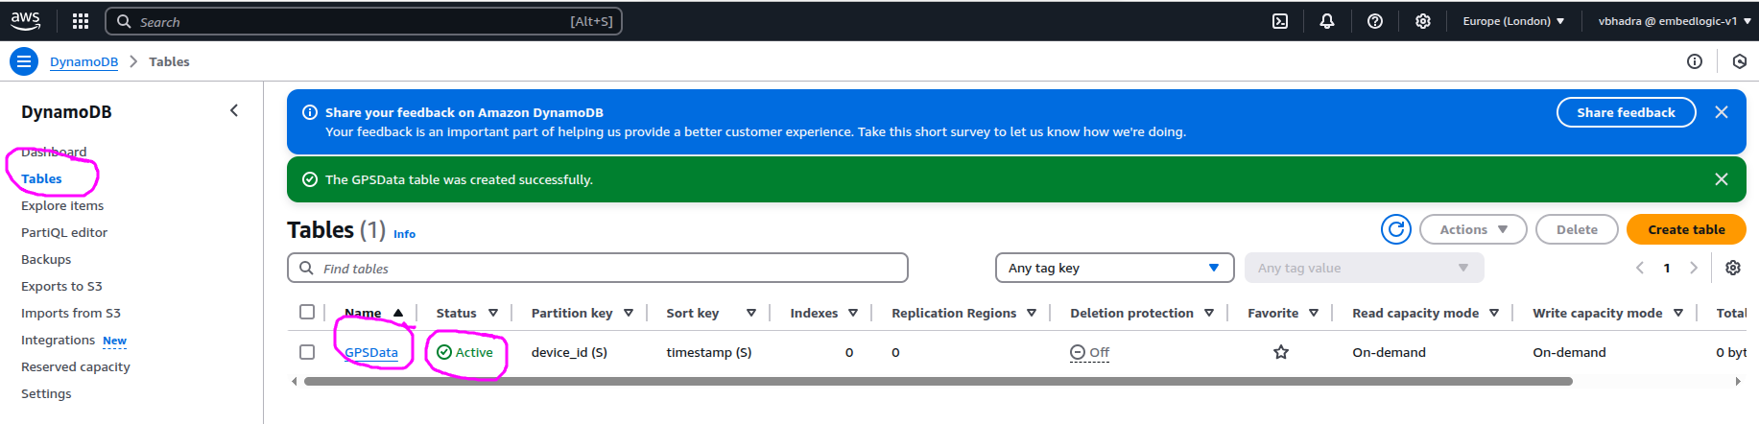Open PartiQL editor from sidebar
1759x424 pixels.
point(64,232)
